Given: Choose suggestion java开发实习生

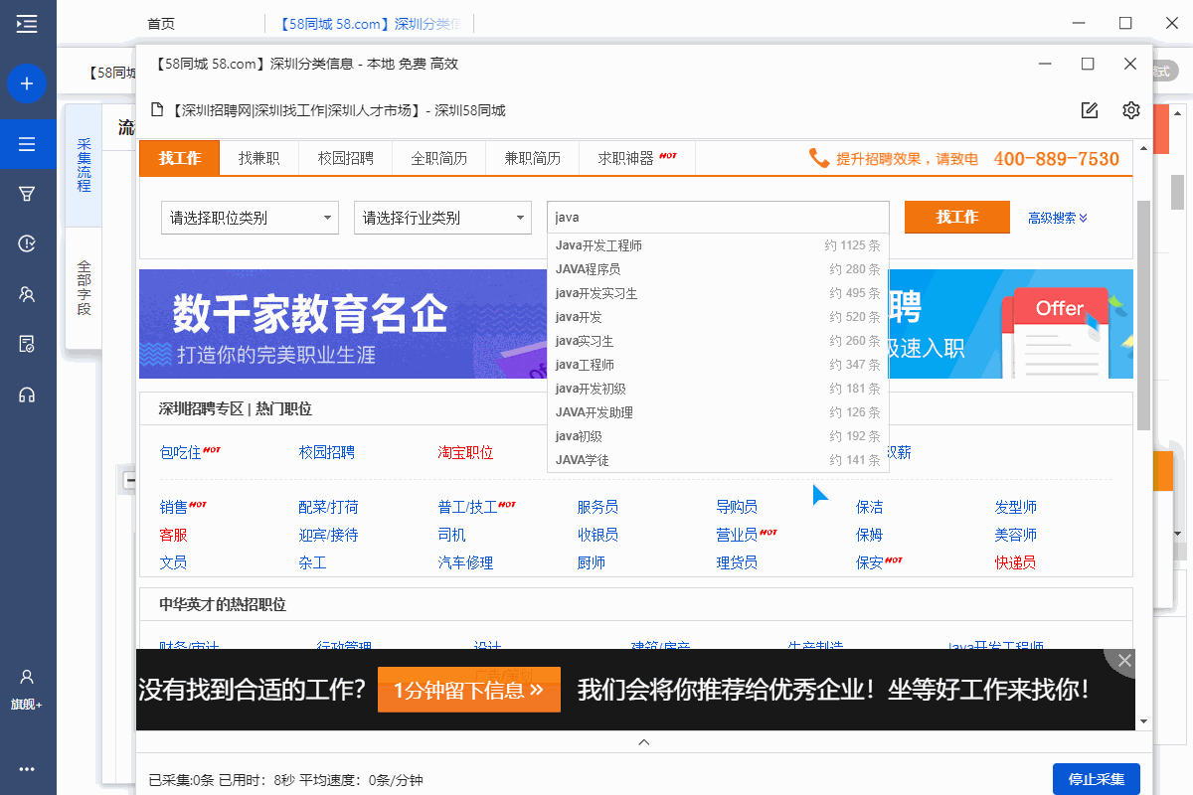Looking at the screenshot, I should (x=718, y=293).
